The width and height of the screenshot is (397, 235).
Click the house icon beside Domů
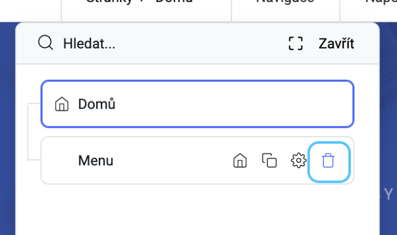[x=62, y=104]
